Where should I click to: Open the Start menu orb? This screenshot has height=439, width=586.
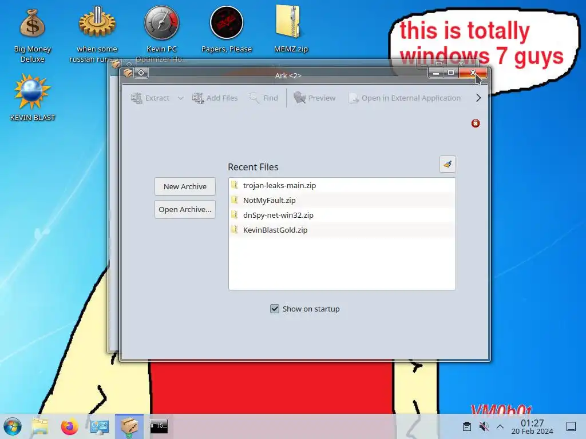13,426
